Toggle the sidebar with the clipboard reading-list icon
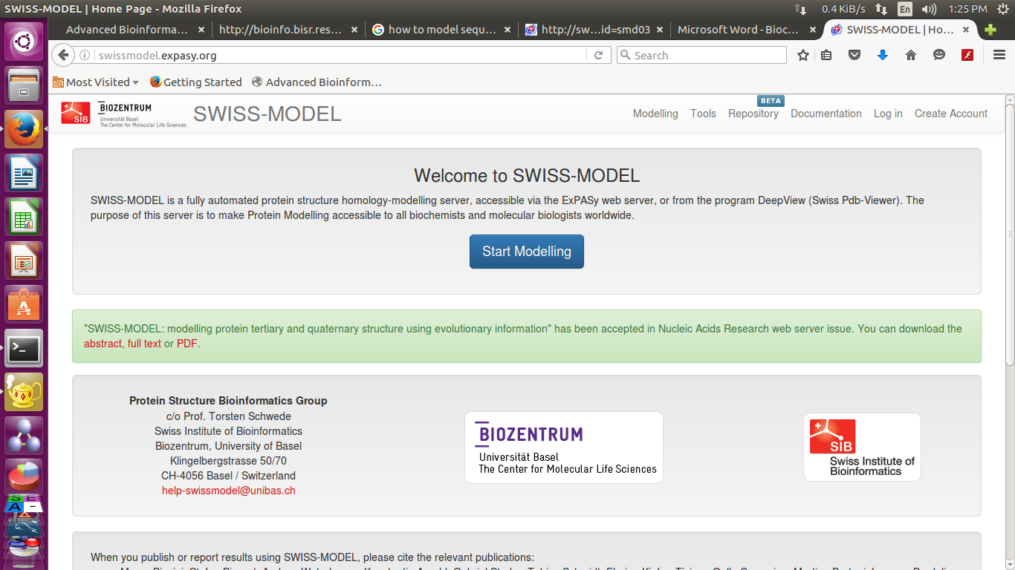The height and width of the screenshot is (570, 1015). click(x=826, y=55)
